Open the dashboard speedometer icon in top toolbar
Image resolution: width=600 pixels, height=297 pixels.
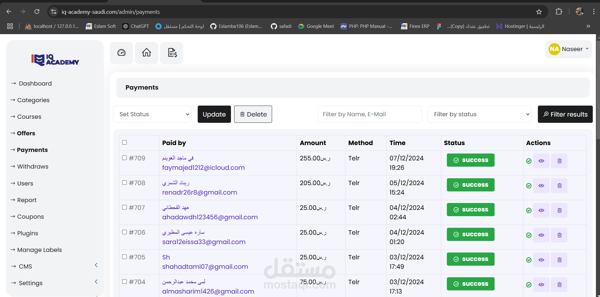tap(121, 53)
